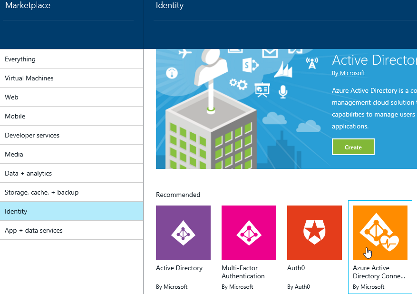
Task: Click the Azure Active Directory Conne... label
Action: point(379,272)
